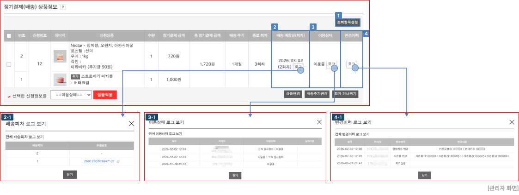The width and height of the screenshot is (519, 195).
Task: Click the 스트로베리 마카롱 product thumbnail
Action: 60,80
